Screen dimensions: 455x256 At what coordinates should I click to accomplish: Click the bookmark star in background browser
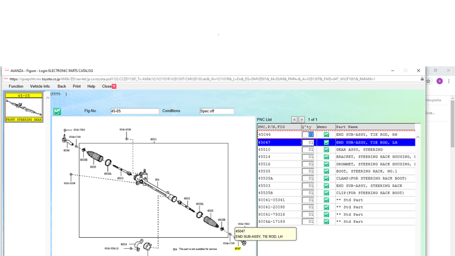[428, 81]
